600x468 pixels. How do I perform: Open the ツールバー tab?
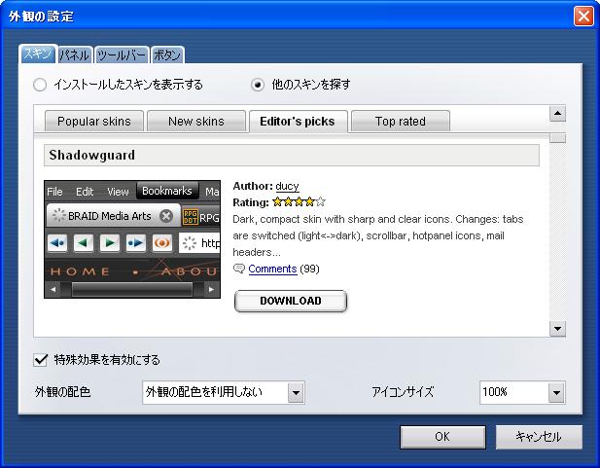(122, 55)
